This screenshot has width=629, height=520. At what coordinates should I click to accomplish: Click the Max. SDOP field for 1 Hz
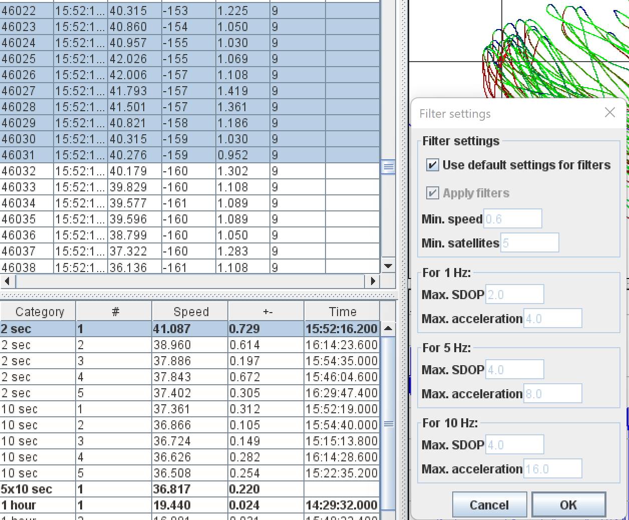click(514, 295)
